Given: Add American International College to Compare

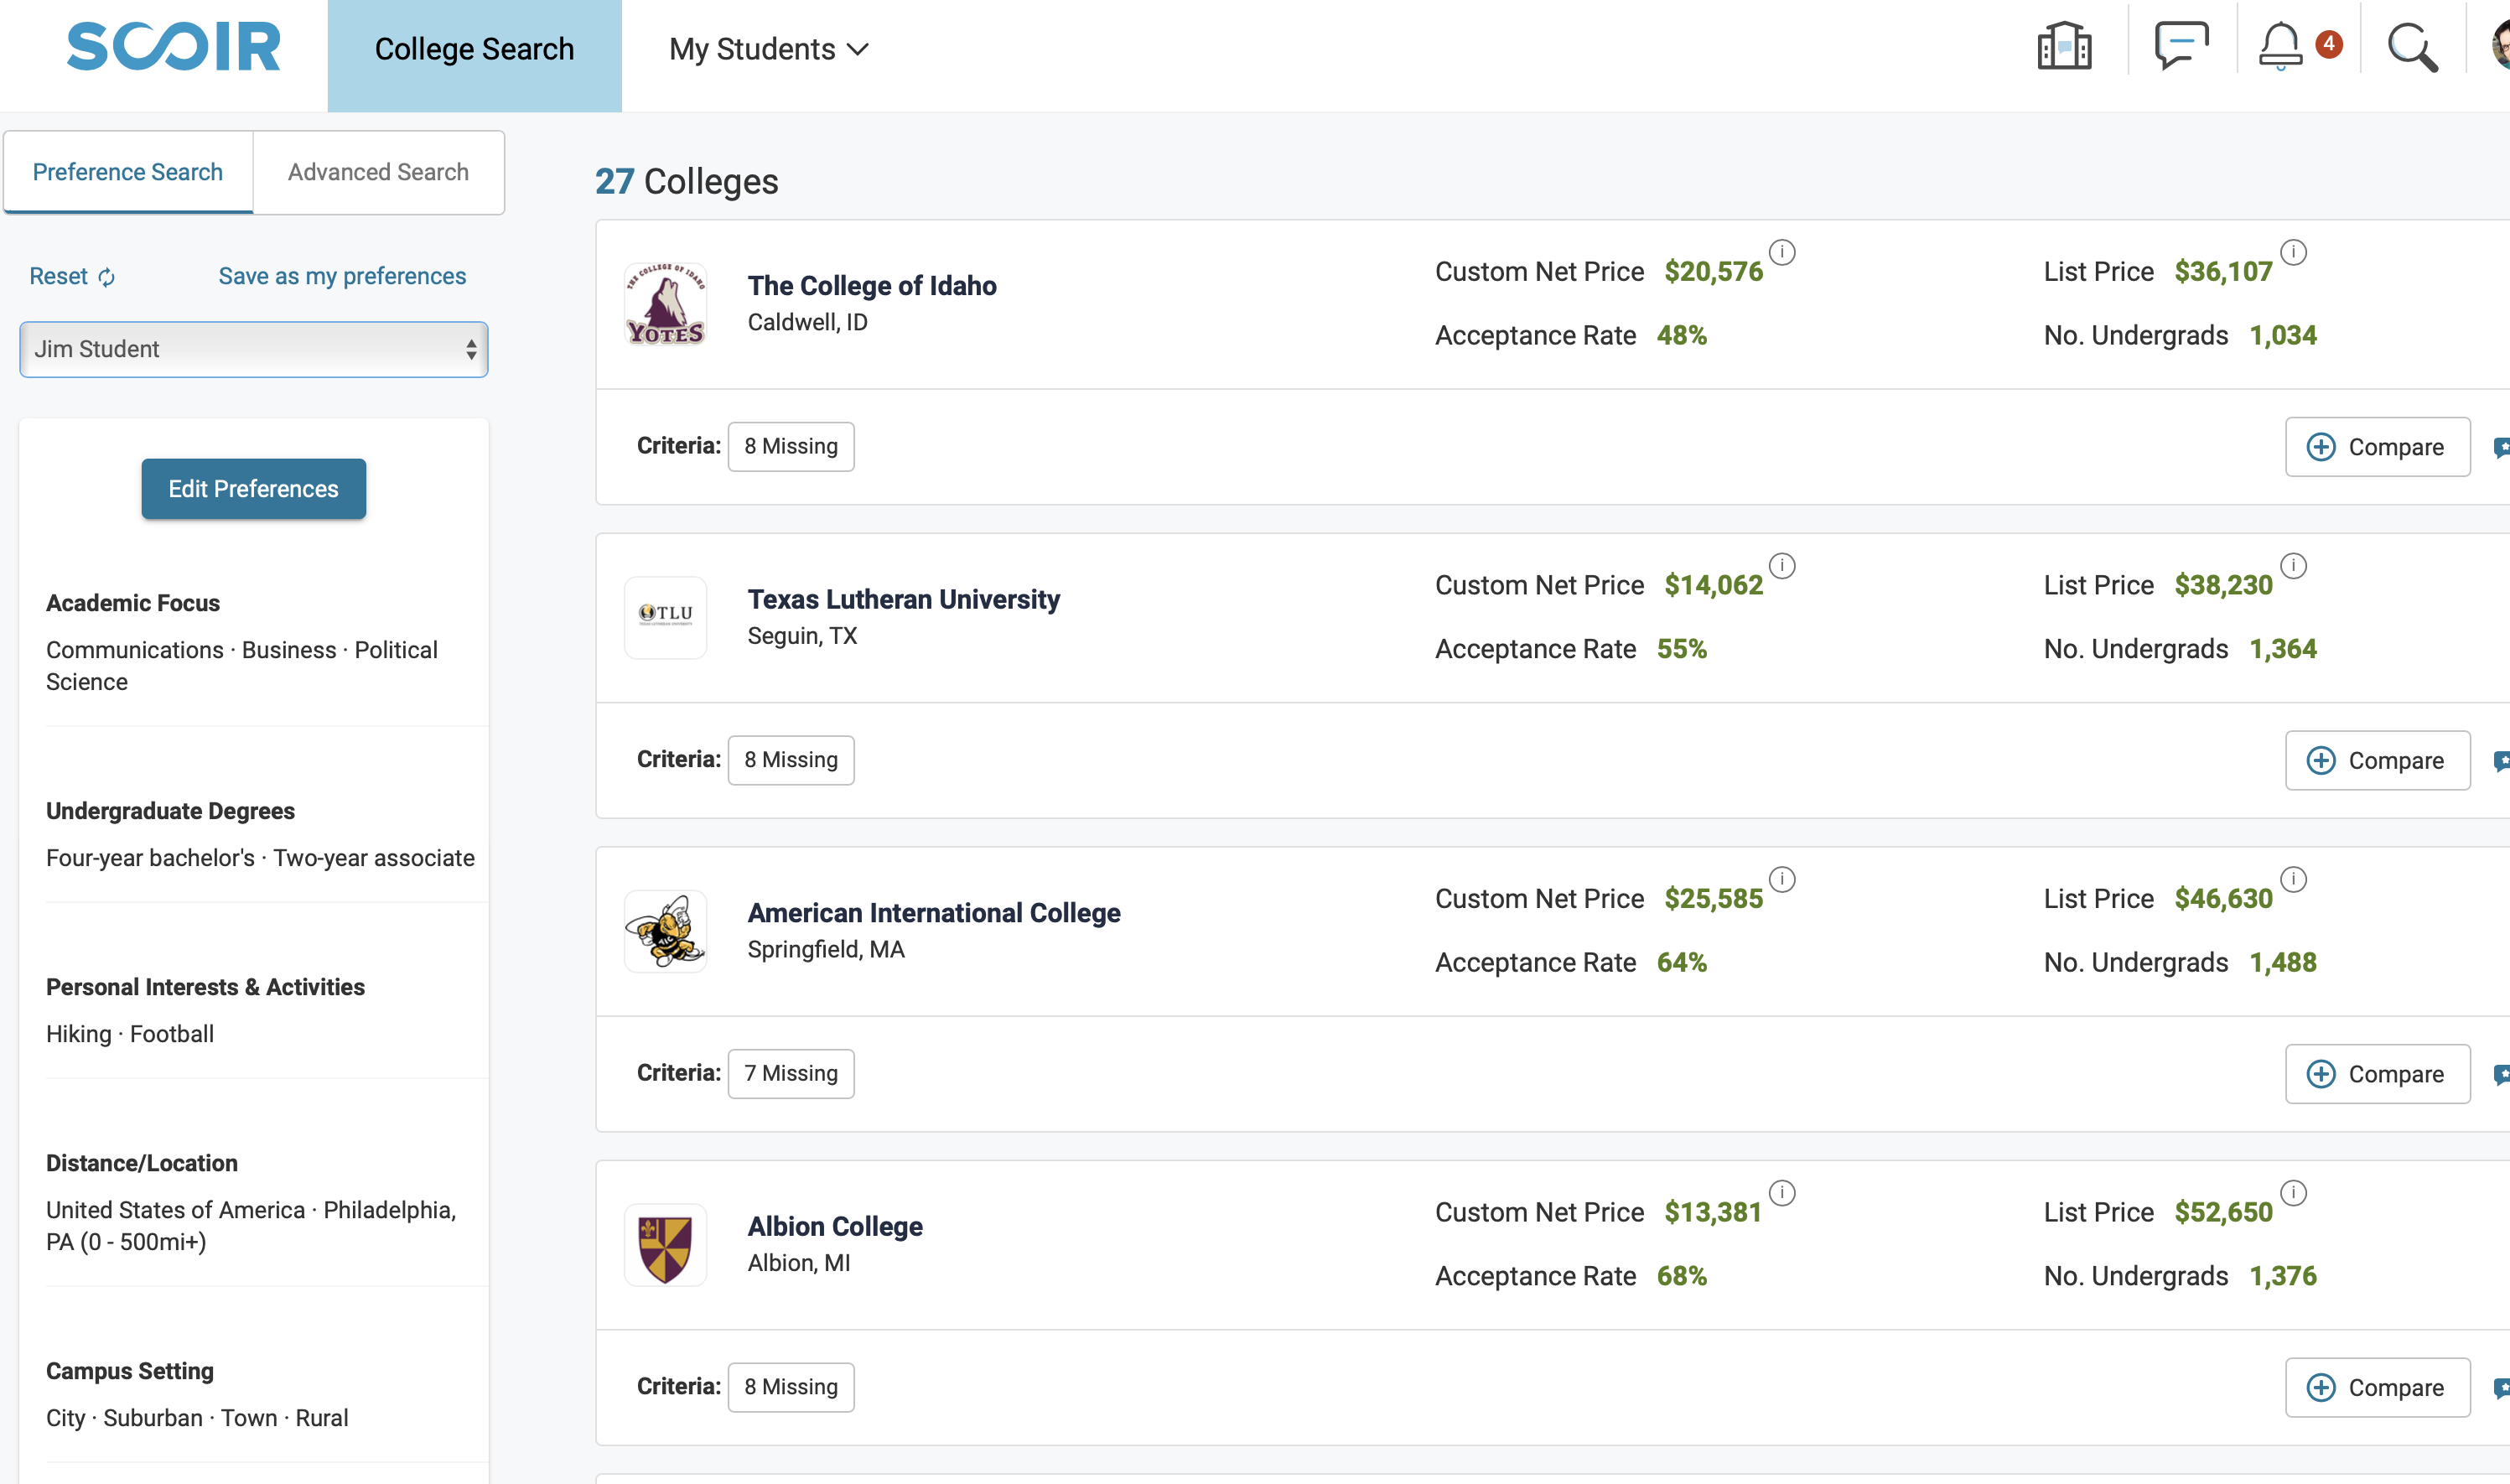Looking at the screenshot, I should [x=2377, y=1074].
